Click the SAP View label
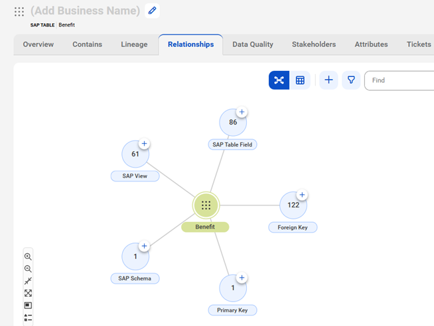Viewport: 434px width, 326px height. click(135, 176)
